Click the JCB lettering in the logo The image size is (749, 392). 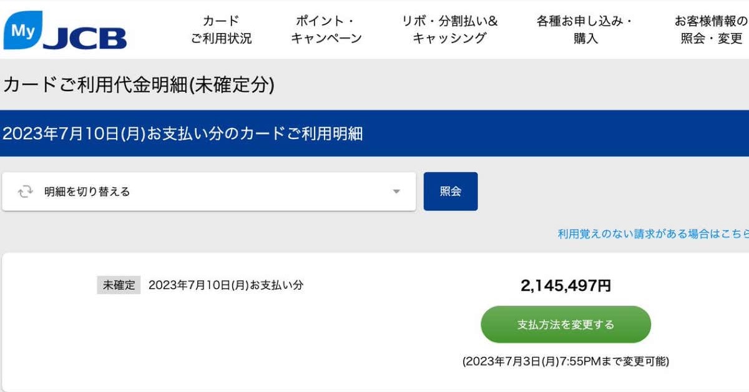pyautogui.click(x=85, y=37)
